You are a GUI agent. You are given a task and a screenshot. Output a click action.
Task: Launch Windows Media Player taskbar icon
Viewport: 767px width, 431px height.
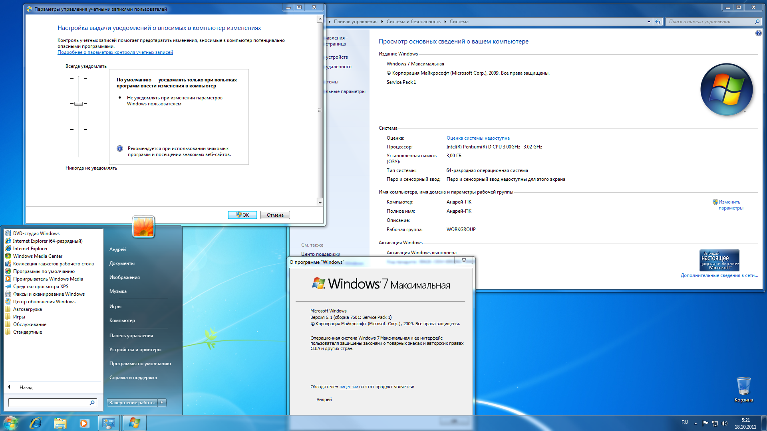(84, 423)
